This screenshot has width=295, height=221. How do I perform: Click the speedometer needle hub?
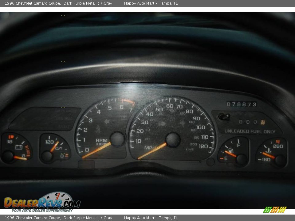pyautogui.click(x=173, y=140)
